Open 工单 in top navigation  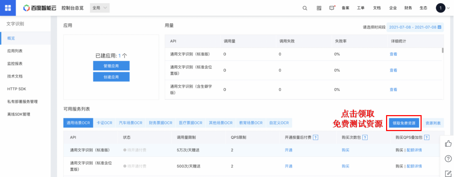tap(361, 8)
